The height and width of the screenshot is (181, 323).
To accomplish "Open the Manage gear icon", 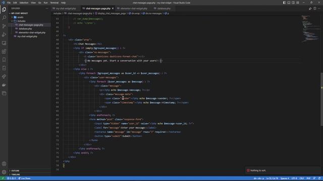I will click(x=4, y=172).
